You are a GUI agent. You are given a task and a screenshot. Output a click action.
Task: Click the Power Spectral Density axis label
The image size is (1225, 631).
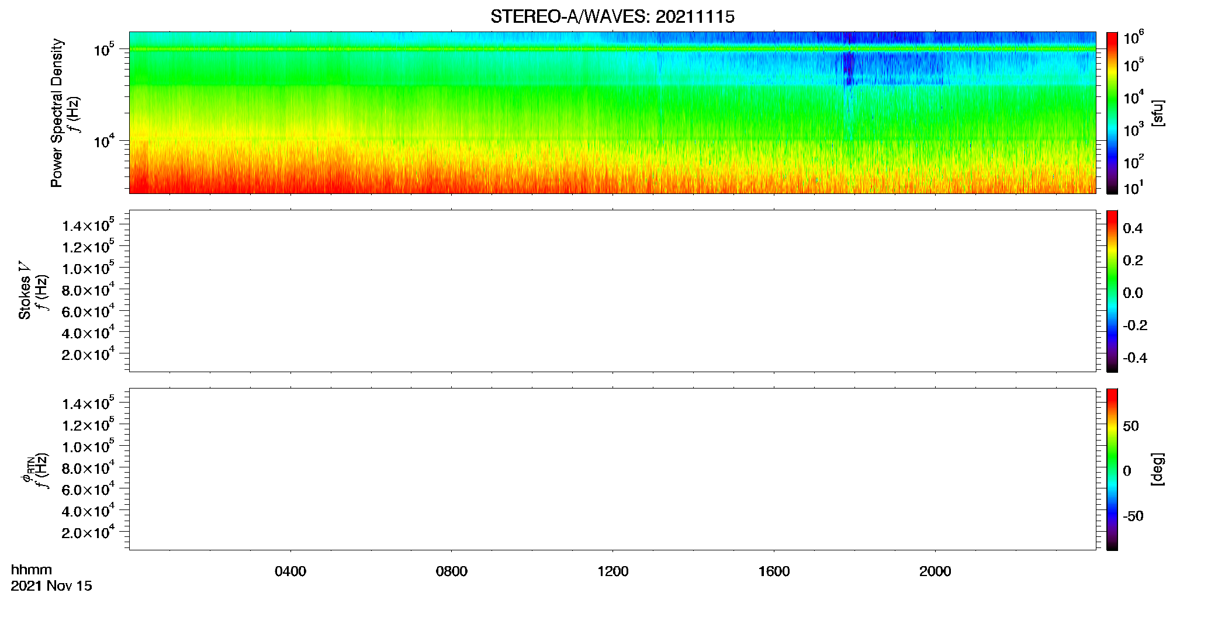57,113
